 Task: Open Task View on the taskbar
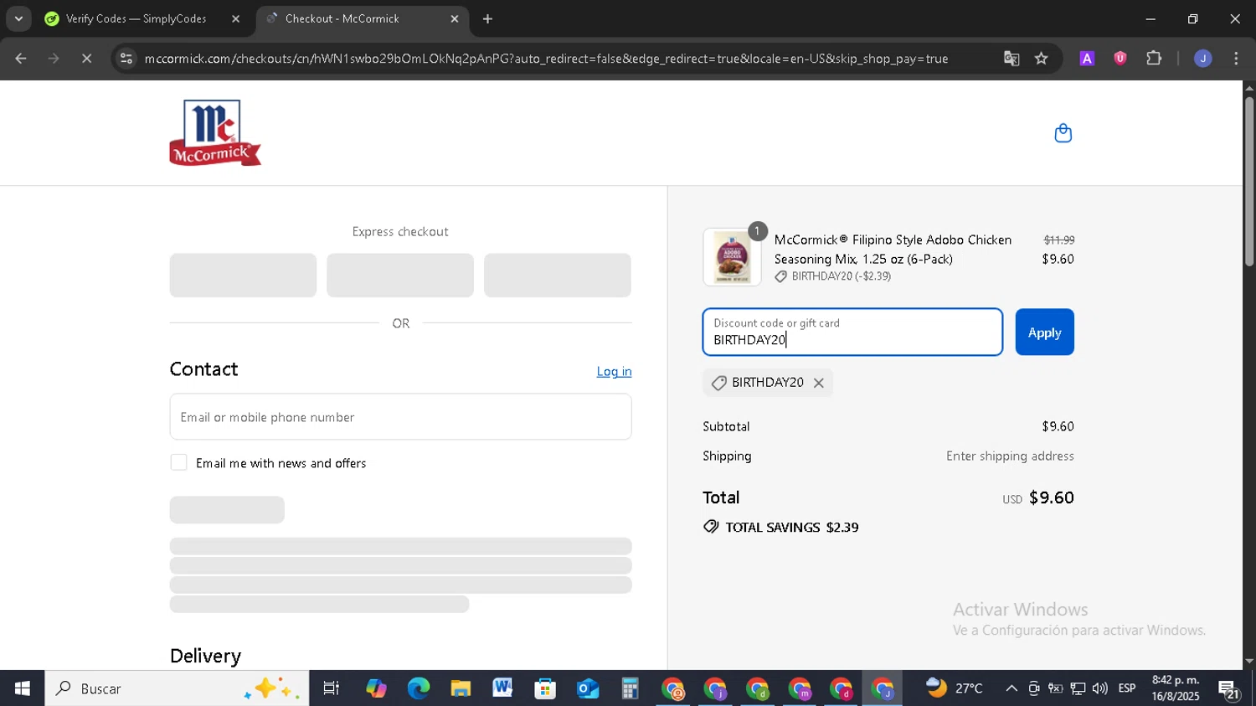[x=331, y=688]
